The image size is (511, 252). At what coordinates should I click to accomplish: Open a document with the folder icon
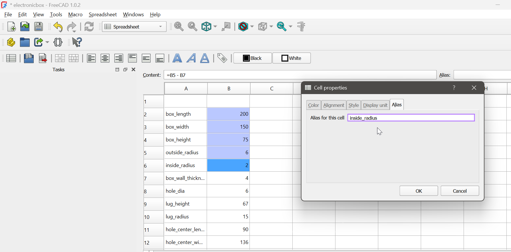25,27
